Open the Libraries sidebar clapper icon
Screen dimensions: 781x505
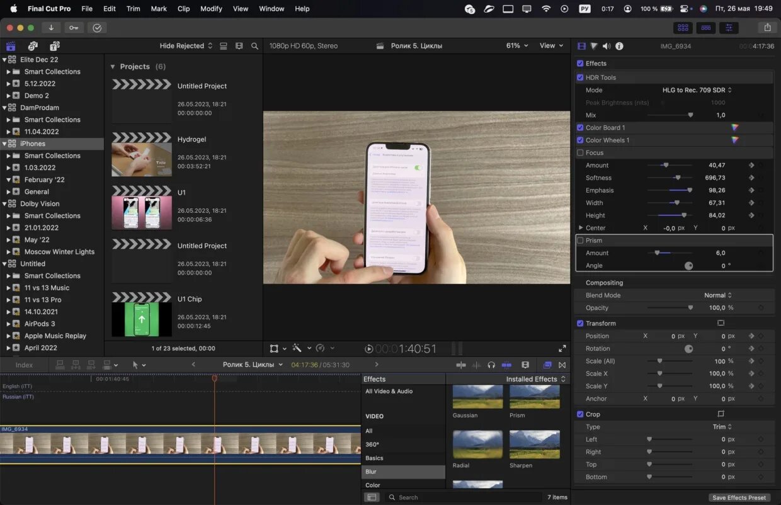[11, 46]
